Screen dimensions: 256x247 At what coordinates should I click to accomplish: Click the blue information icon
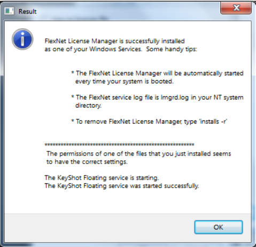pos(22,39)
